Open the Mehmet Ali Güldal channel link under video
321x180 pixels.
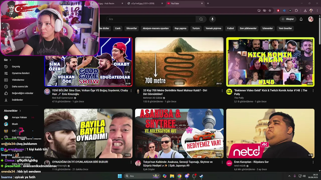point(152,98)
